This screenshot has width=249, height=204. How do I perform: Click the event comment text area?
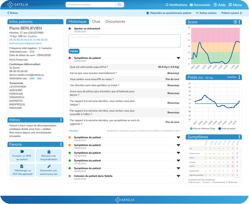point(124,41)
